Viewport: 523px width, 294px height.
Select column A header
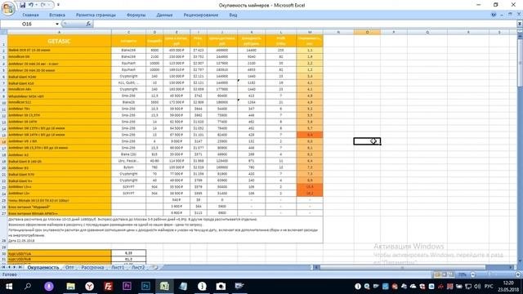(x=60, y=32)
